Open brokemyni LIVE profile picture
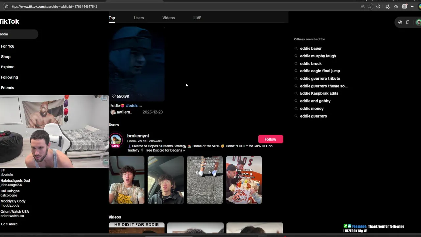The height and width of the screenshot is (237, 421). click(x=115, y=140)
